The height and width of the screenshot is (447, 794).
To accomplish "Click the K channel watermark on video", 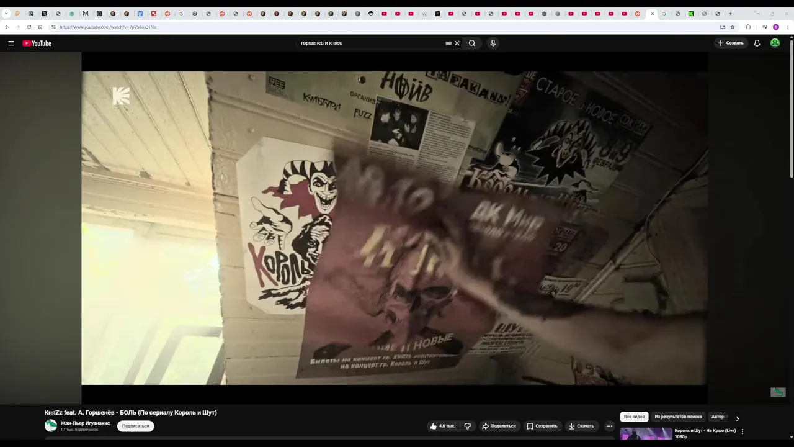I will coord(121,96).
